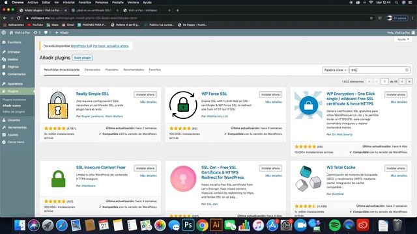This screenshot has height=234, width=417.
Task: Go to next page of plugin results
Action: tap(402, 82)
